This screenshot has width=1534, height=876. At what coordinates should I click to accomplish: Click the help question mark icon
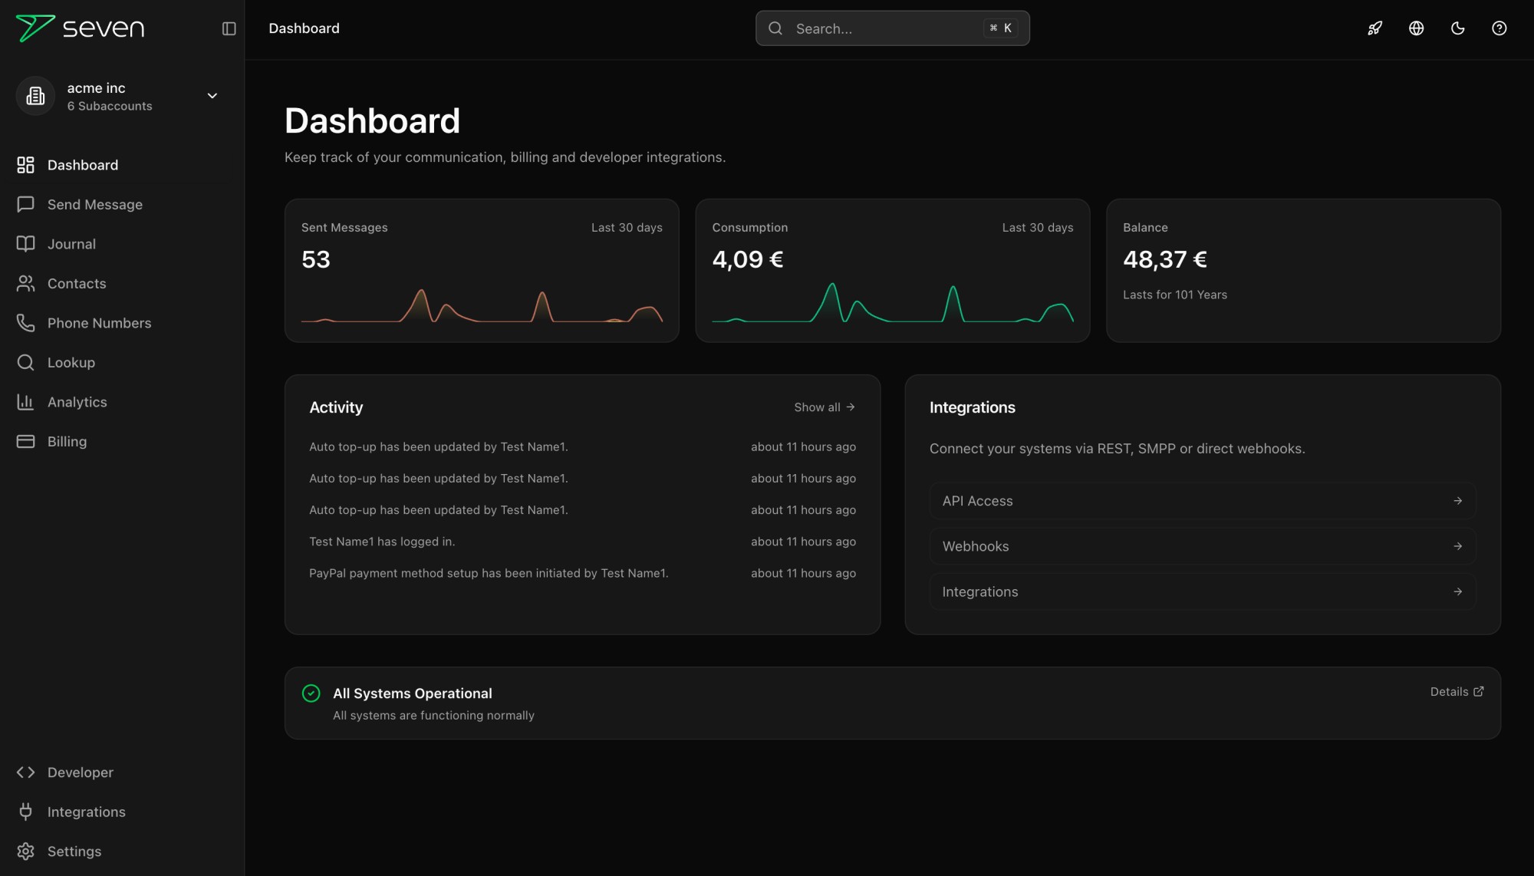(1499, 28)
